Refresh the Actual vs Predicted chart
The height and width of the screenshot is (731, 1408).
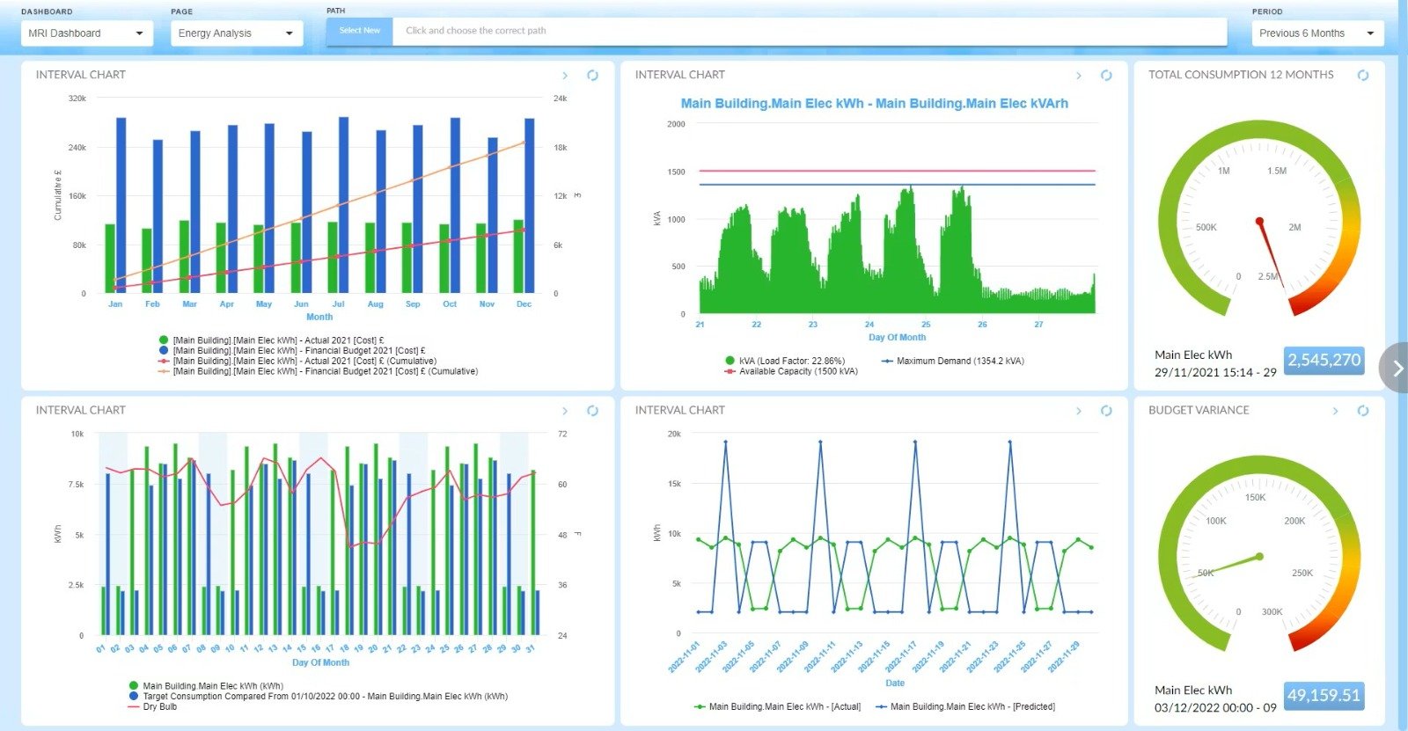pos(1106,411)
